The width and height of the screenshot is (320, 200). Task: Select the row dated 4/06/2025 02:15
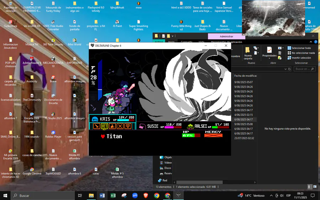[244, 115]
